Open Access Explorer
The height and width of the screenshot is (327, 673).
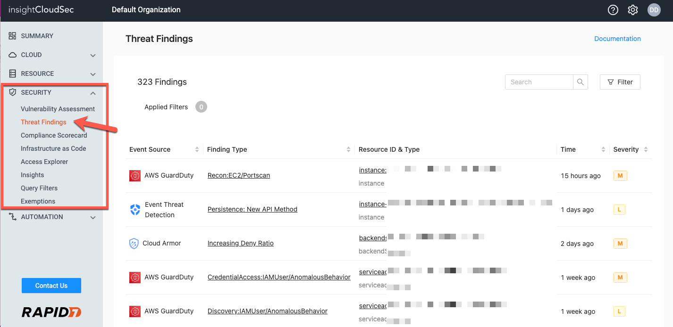pos(44,162)
